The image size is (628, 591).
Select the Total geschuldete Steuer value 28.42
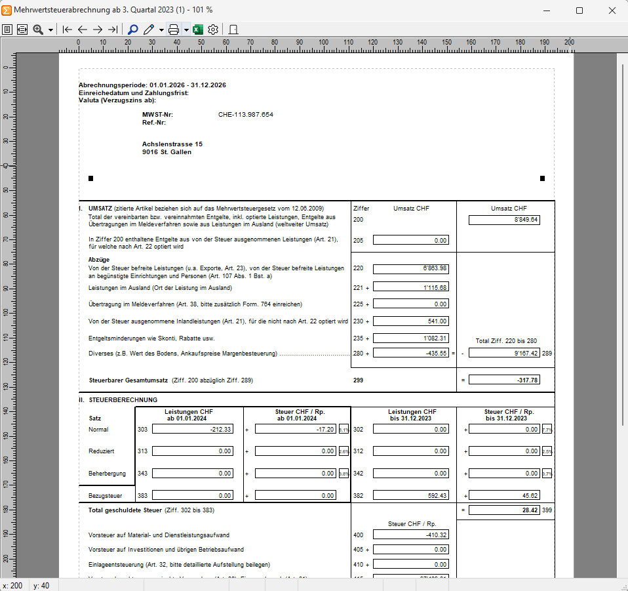click(x=504, y=510)
